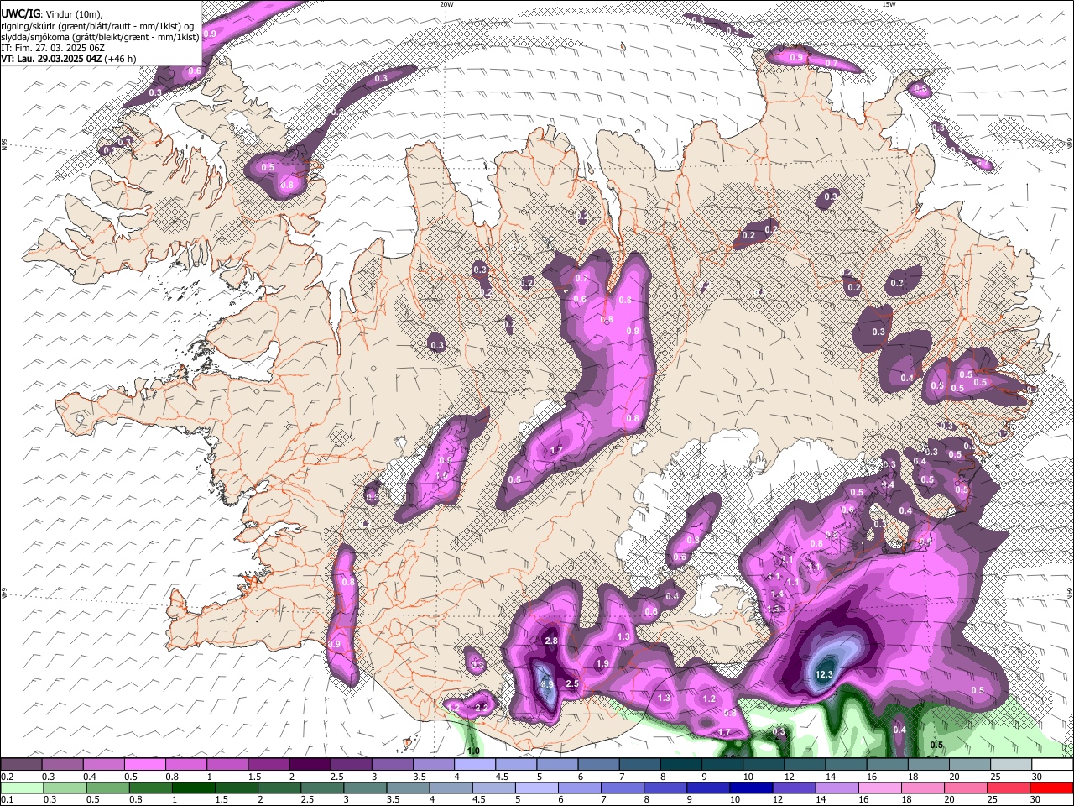Click the UWC/IG title text
The height and width of the screenshot is (806, 1074).
(20, 13)
